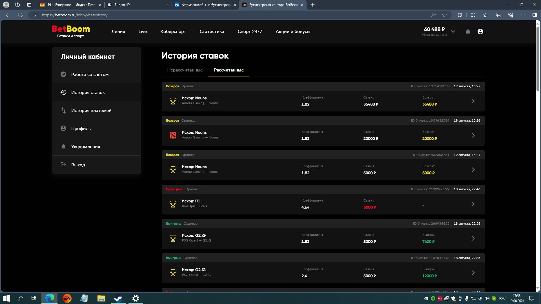Switch to the Нерассчитанные tab
This screenshot has height=304, width=541.
tap(185, 70)
